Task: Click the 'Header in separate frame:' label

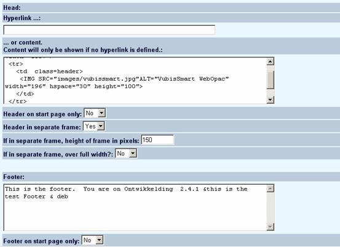Action: pos(42,127)
